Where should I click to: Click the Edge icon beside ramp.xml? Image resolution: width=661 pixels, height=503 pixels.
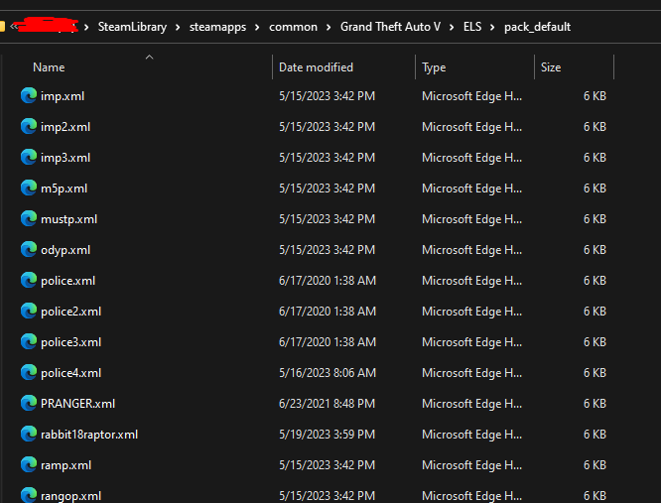click(29, 464)
